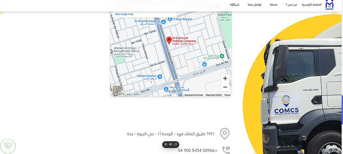This screenshot has height=154, width=343.
Task: Click the poultry store map marker
Action: 166,89
